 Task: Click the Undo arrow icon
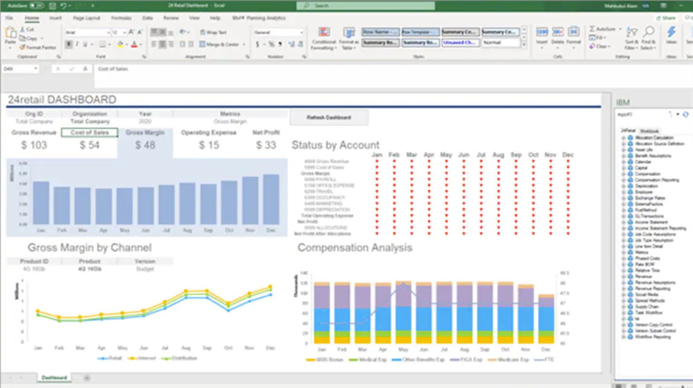pos(63,6)
